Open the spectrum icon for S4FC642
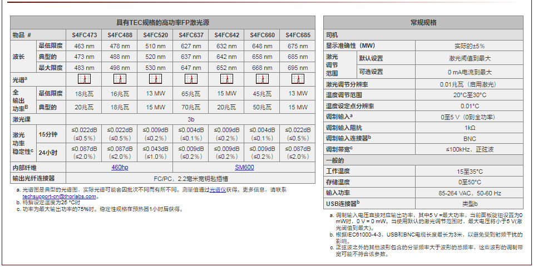Screen dimensions: 533x267 click(226, 79)
